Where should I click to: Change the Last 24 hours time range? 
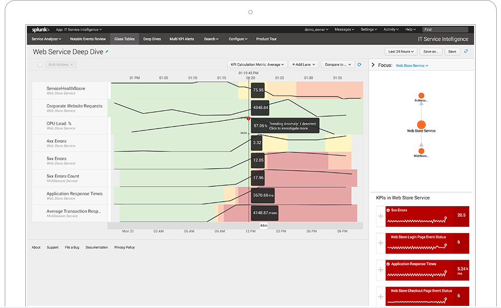[401, 52]
